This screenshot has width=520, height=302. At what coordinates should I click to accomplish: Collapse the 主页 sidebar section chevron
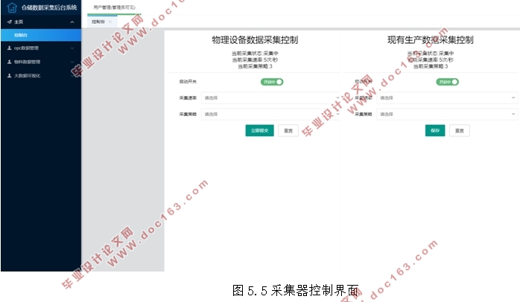click(x=72, y=22)
